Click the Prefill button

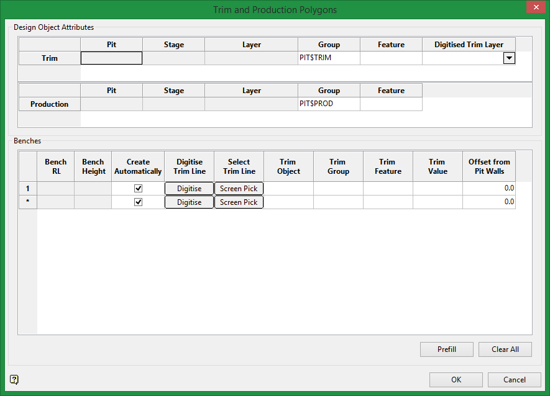(x=446, y=349)
